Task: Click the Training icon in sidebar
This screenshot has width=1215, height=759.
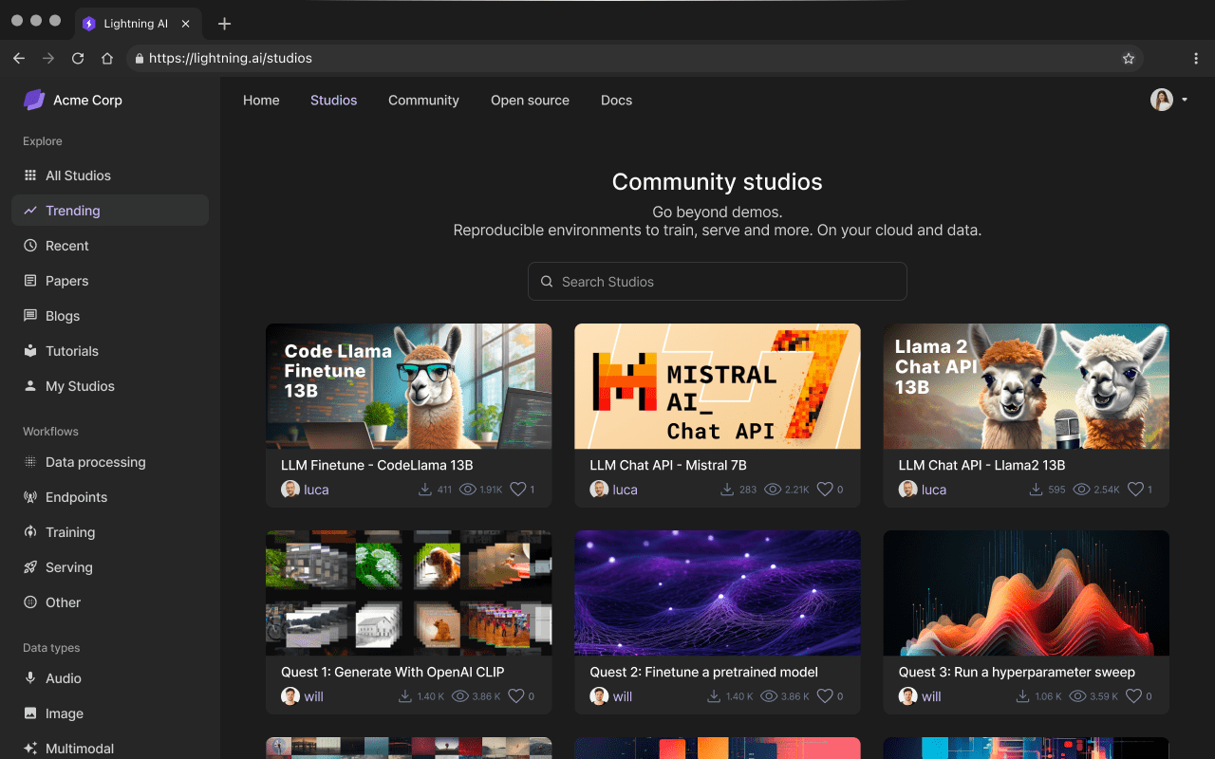Action: coord(30,532)
